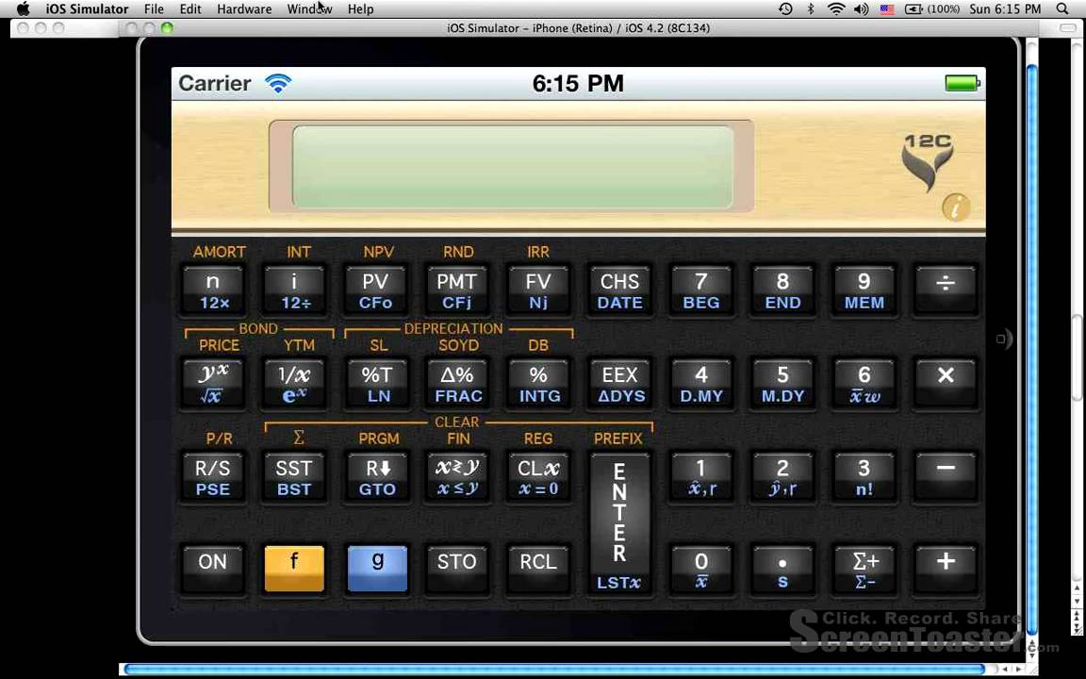Click the horizontal scrollbar thumb
The image size is (1086, 679).
click(554, 669)
